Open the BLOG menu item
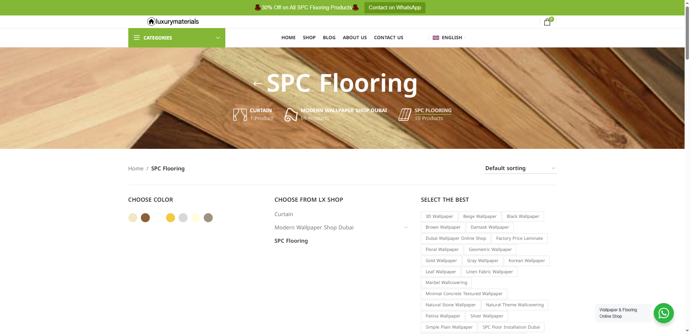Image resolution: width=690 pixels, height=334 pixels. 329,37
